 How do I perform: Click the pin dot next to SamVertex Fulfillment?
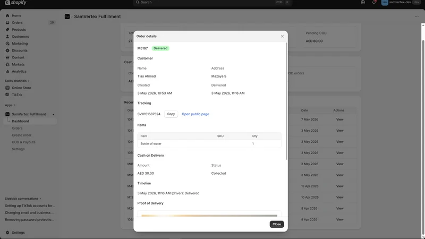click(53, 114)
